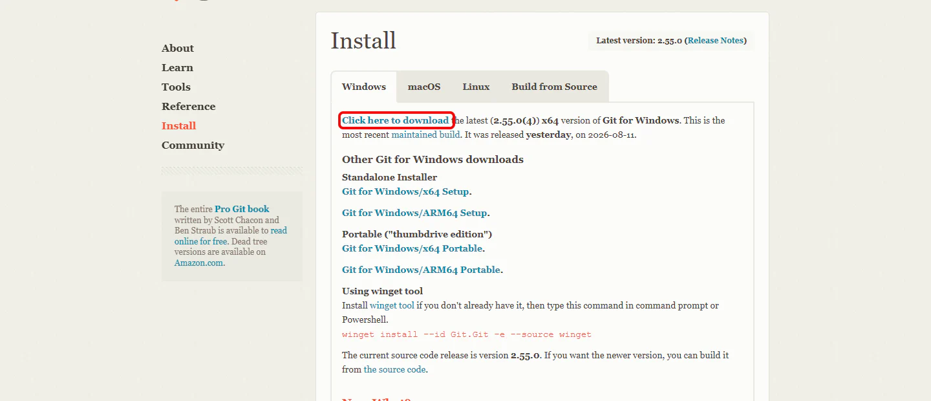The height and width of the screenshot is (401, 931).
Task: Open the Tools sidebar link
Action: (176, 87)
